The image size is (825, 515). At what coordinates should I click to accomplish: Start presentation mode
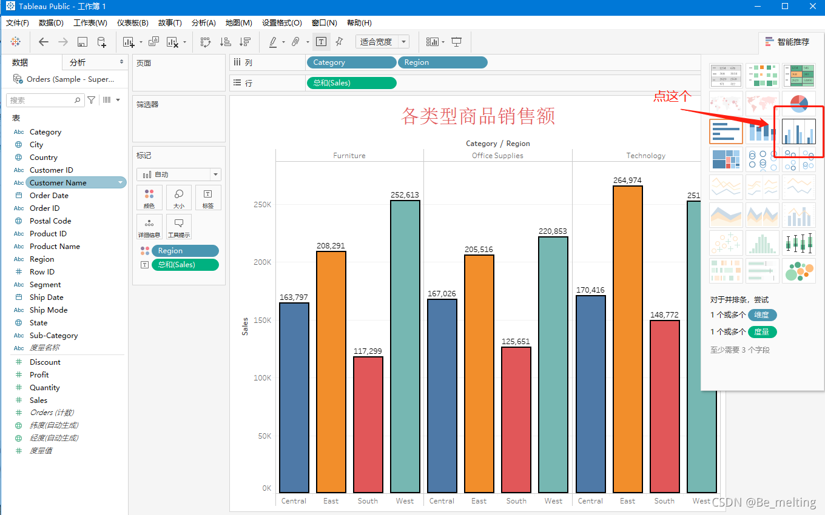[x=457, y=42]
